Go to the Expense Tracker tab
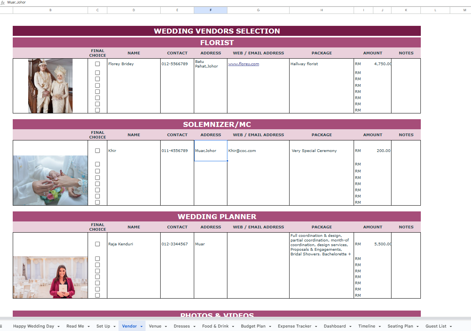This screenshot has height=331, width=471. coord(294,326)
